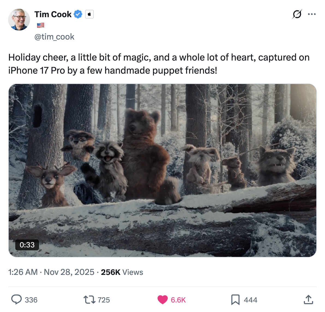
Task: Click the Apple affiliation badge
Action: 89,14
